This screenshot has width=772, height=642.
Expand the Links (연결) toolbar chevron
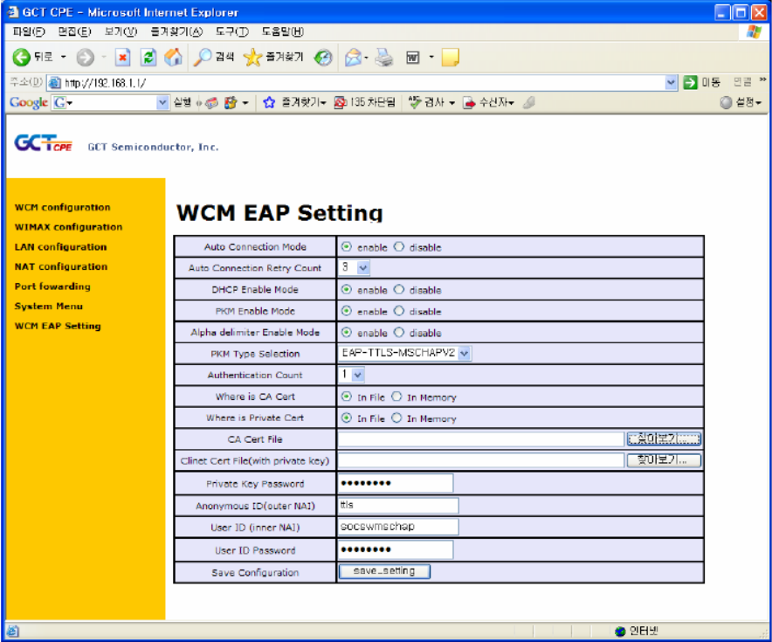click(x=762, y=79)
